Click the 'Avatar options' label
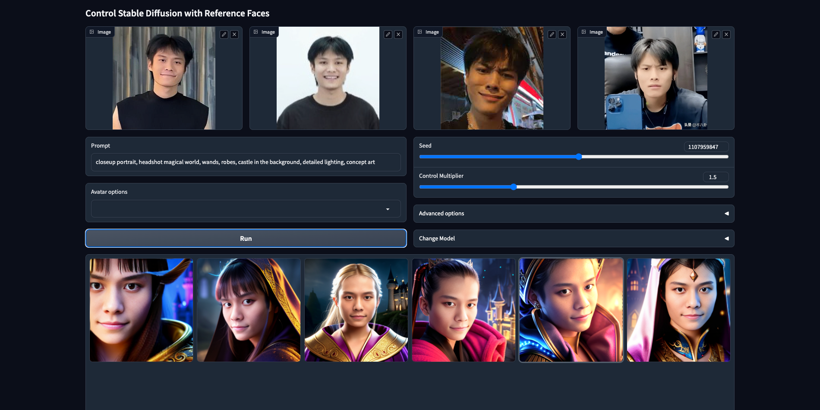 109,192
